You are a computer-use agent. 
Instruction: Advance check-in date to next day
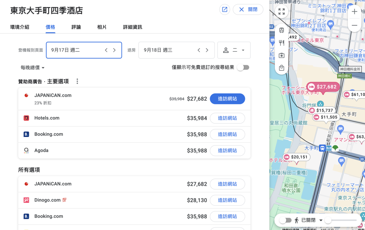coord(114,50)
